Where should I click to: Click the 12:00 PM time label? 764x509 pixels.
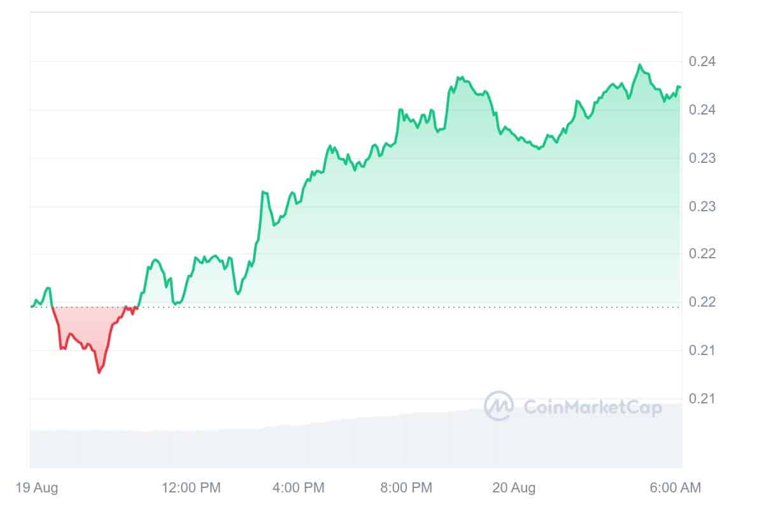191,488
